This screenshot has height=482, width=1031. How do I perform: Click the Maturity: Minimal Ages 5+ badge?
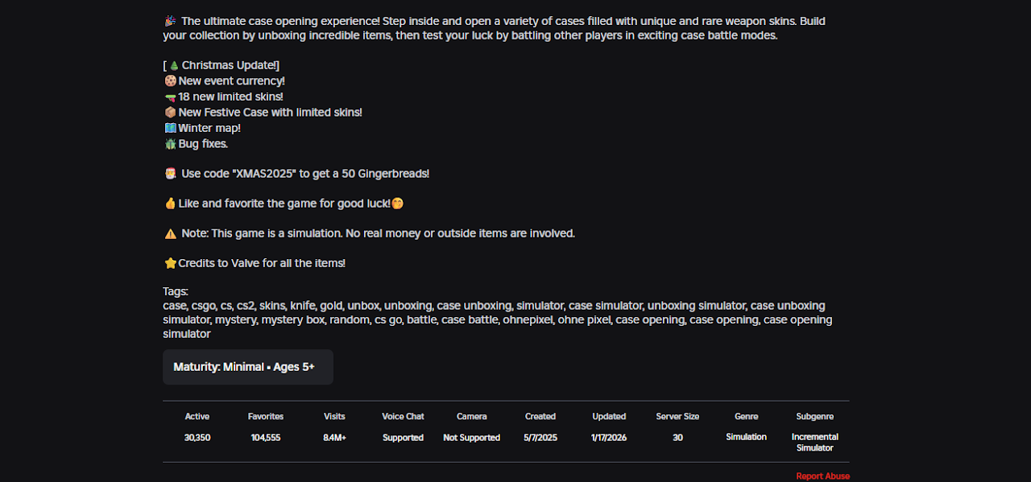248,367
